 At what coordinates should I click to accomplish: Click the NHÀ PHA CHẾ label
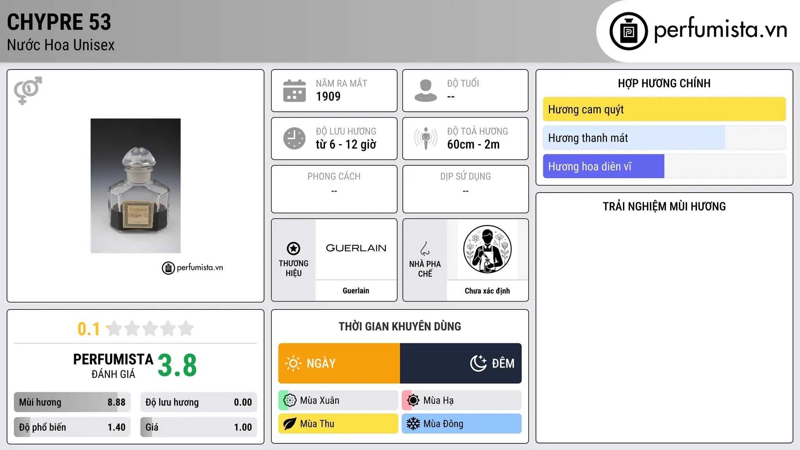coord(425,269)
